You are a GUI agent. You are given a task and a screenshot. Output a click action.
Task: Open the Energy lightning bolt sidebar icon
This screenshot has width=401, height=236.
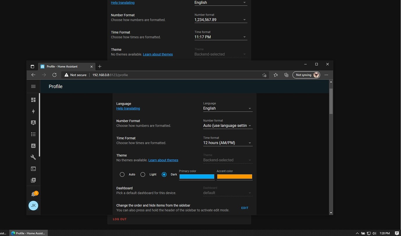click(33, 111)
